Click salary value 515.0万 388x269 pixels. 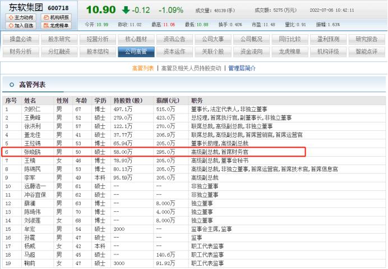(165, 109)
